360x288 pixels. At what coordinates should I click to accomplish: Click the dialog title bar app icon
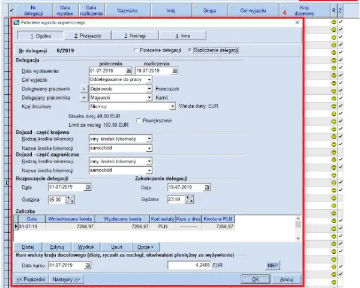pos(16,23)
